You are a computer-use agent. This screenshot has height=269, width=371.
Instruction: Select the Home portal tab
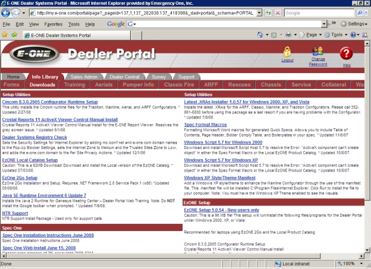click(13, 77)
